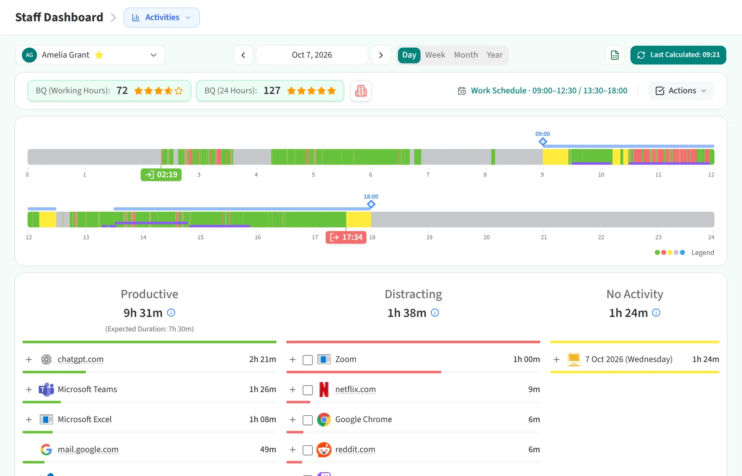The image size is (742, 476).
Task: Click the Last Calculated refresh button
Action: click(x=678, y=55)
